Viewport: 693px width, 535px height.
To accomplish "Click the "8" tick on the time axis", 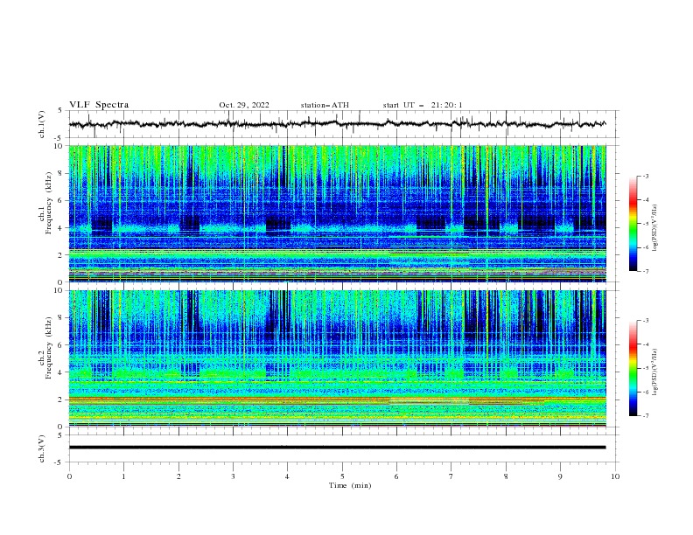I will 506,476.
